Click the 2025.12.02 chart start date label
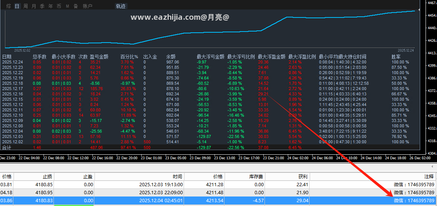This screenshot has width=437, height=206. 22,51
